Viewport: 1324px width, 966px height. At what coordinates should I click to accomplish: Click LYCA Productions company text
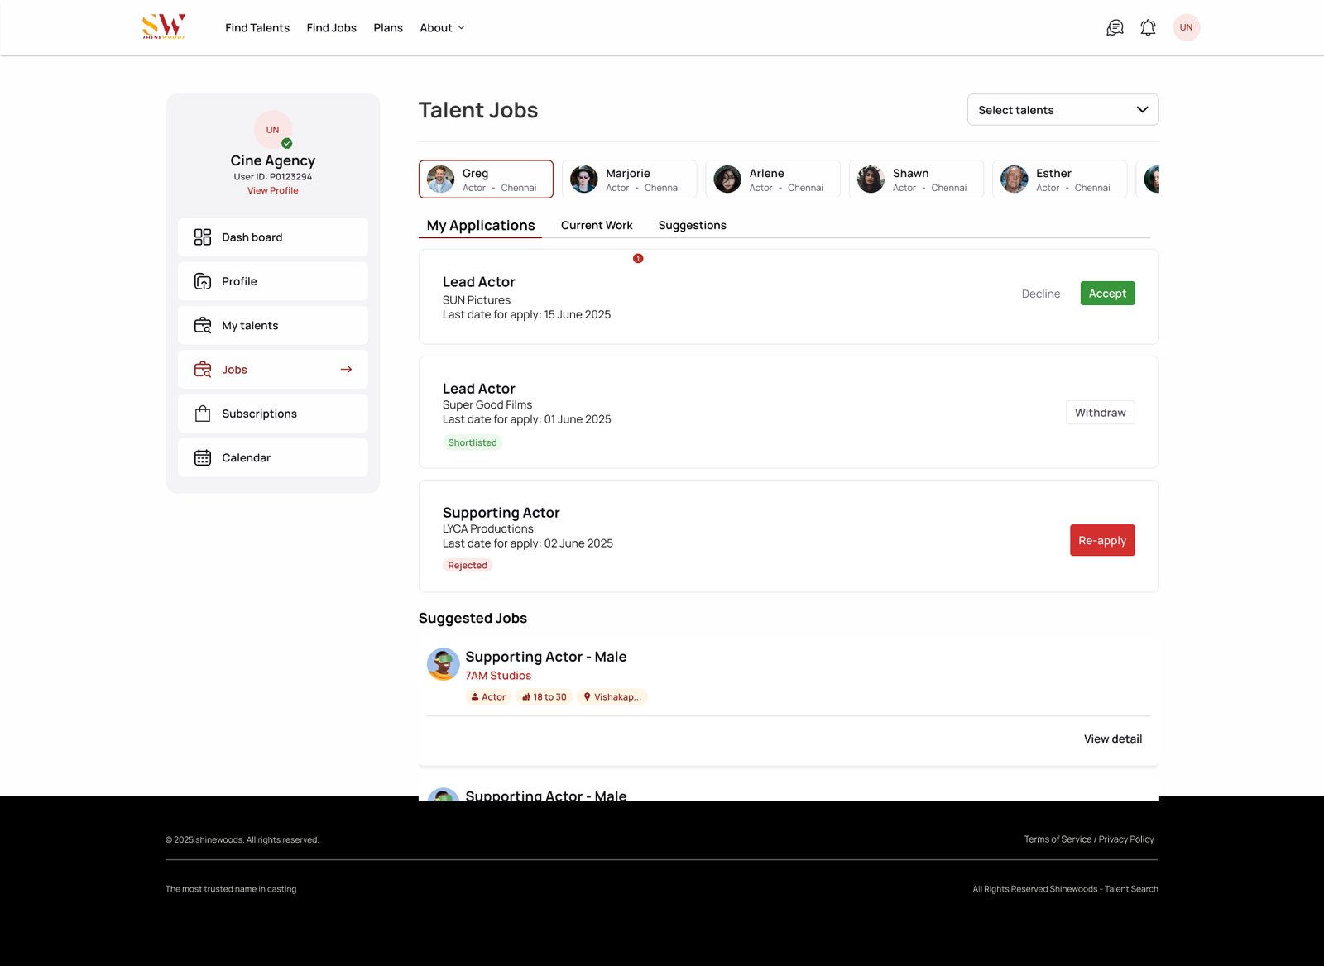click(488, 528)
